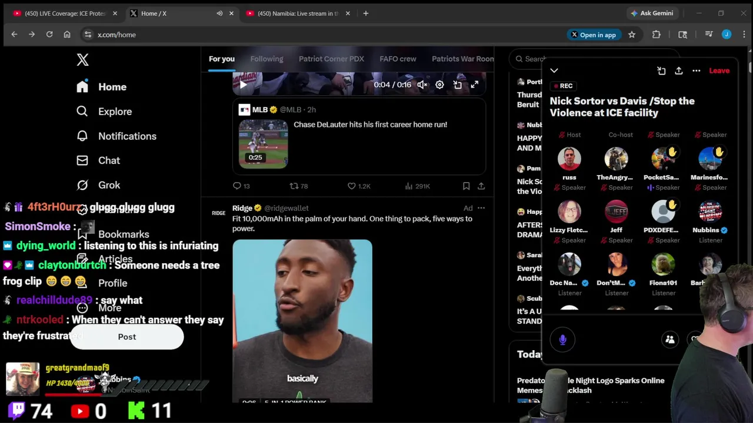Expand the video to fullscreen
The image size is (753, 423).
click(474, 85)
